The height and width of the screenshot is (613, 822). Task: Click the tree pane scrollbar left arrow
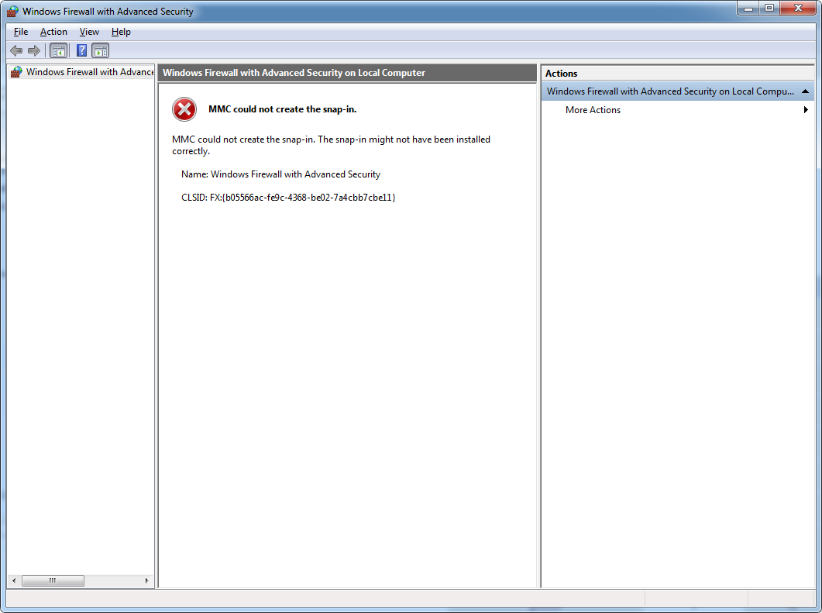pyautogui.click(x=14, y=580)
